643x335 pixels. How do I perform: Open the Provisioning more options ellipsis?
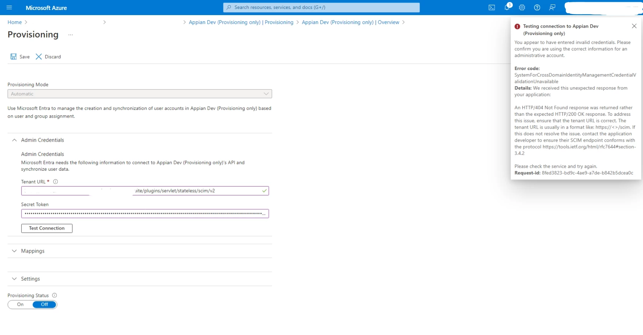[71, 35]
